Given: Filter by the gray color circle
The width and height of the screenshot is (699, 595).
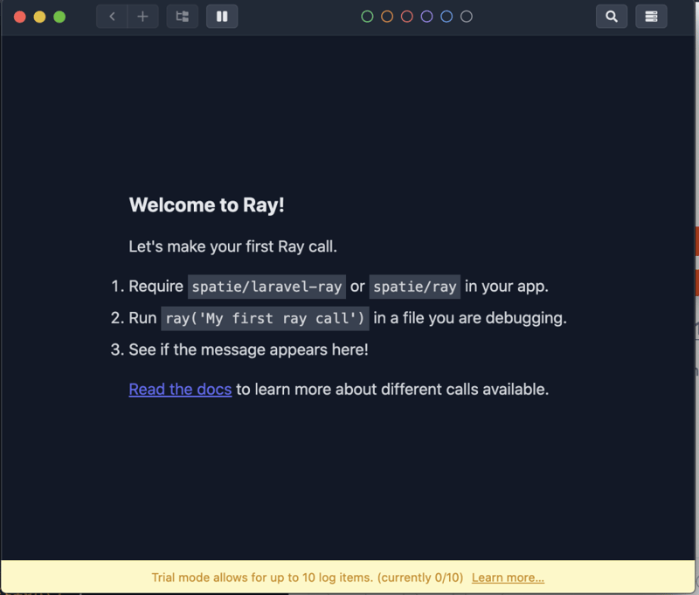Looking at the screenshot, I should click(x=467, y=17).
